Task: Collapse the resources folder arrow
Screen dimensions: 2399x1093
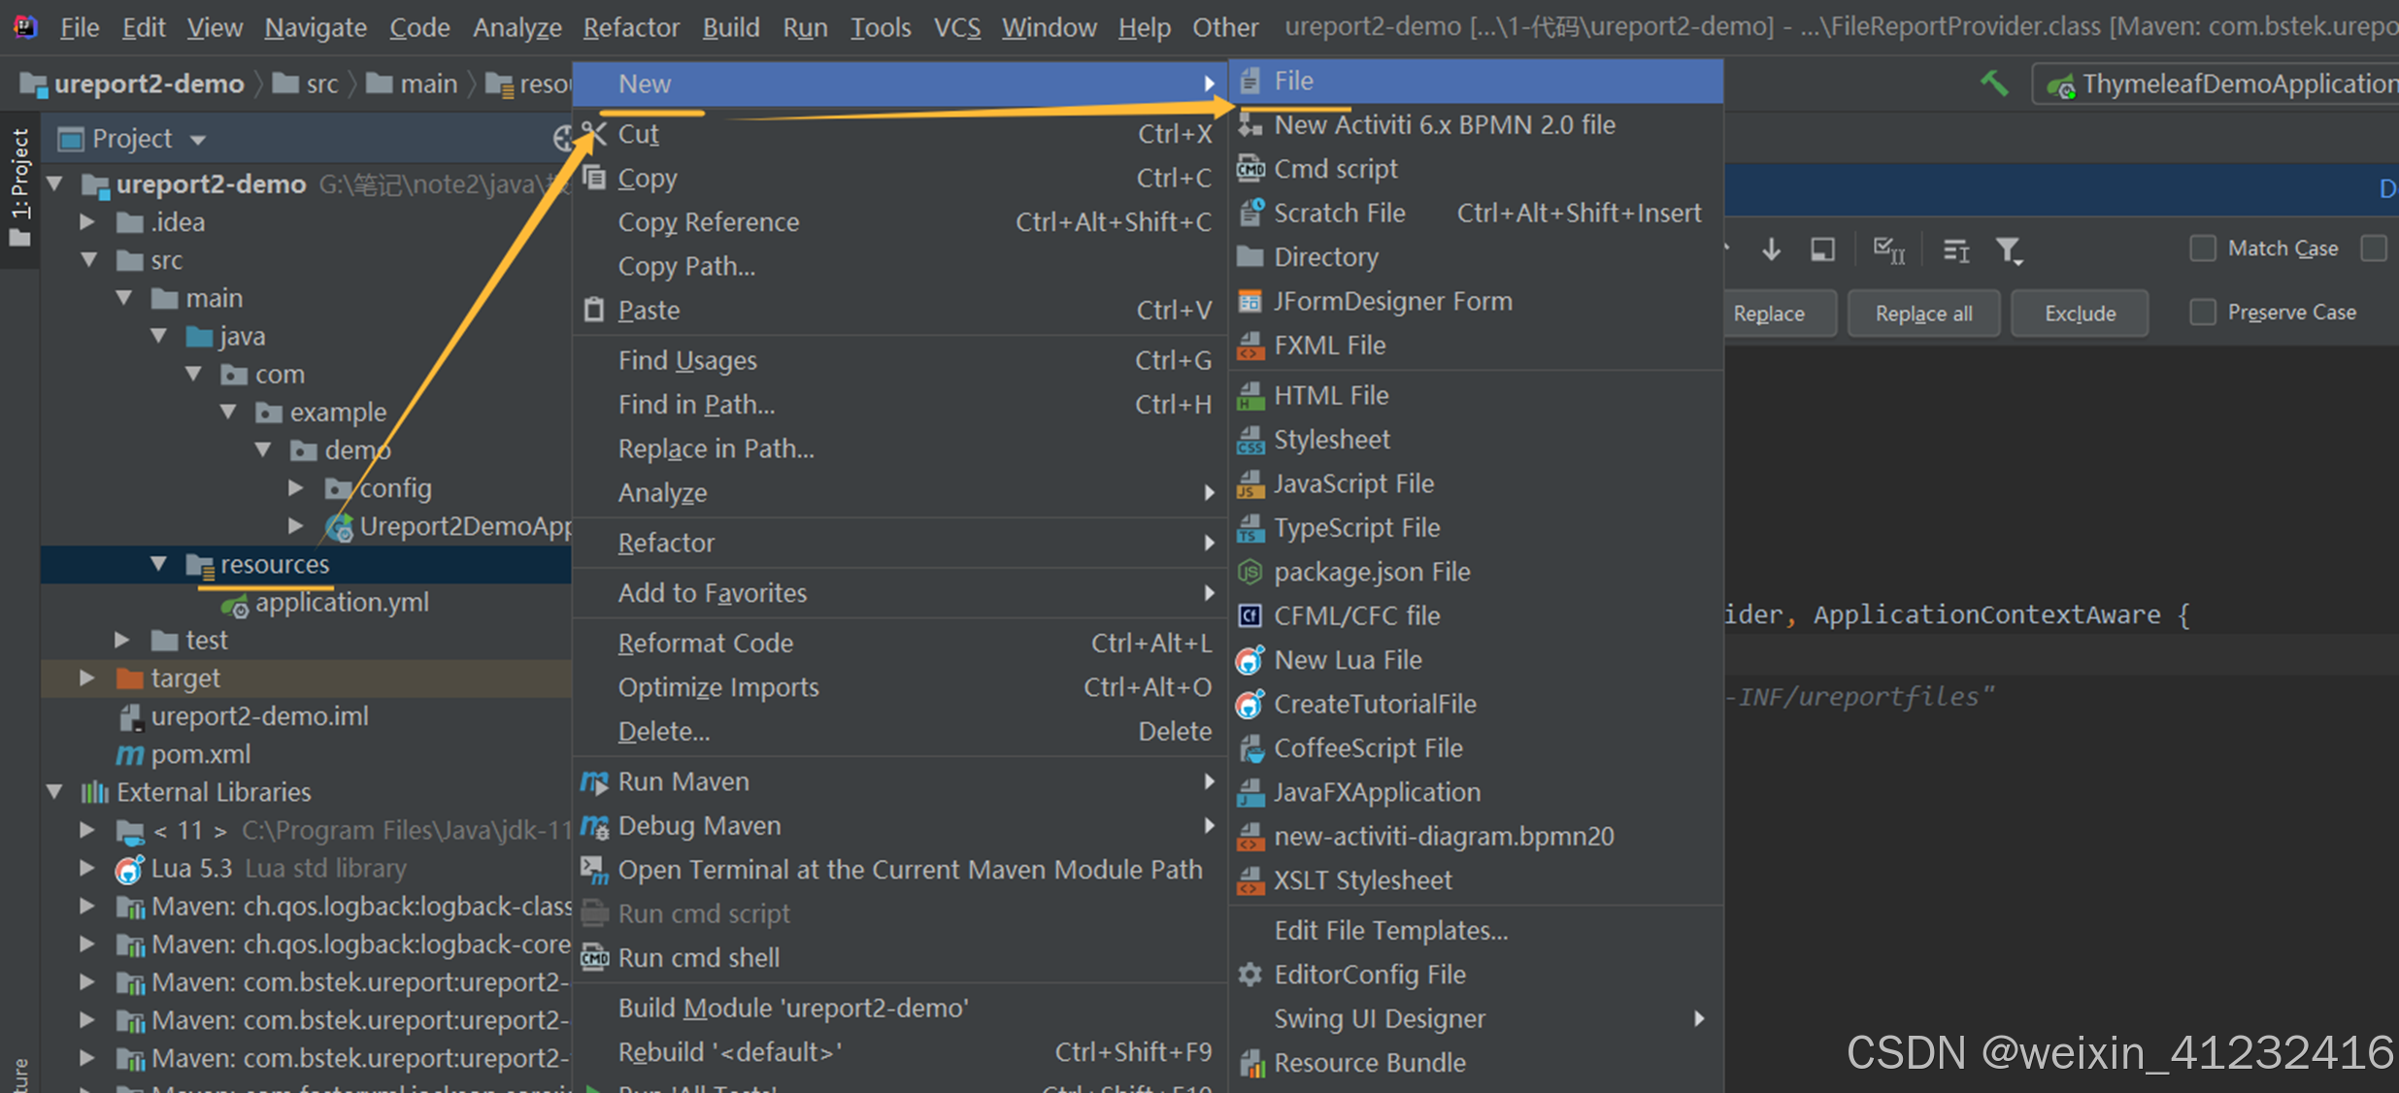Action: (x=158, y=564)
